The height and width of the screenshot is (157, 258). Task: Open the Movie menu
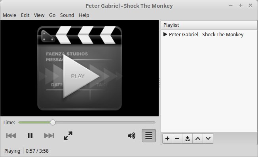(9, 15)
